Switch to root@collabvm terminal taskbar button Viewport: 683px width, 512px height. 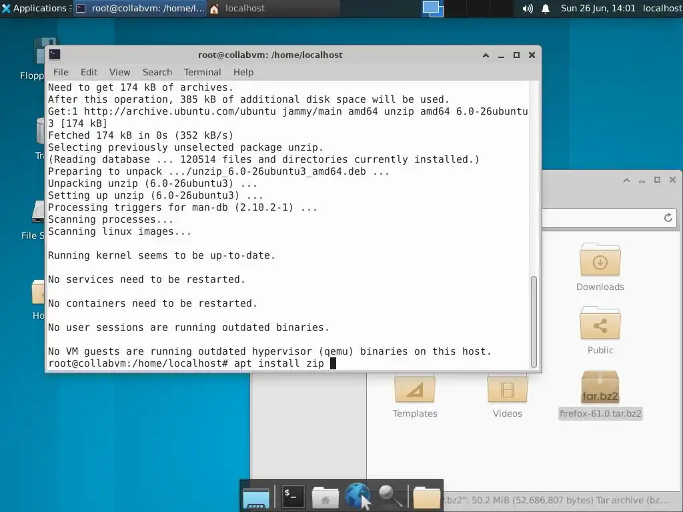pyautogui.click(x=140, y=8)
